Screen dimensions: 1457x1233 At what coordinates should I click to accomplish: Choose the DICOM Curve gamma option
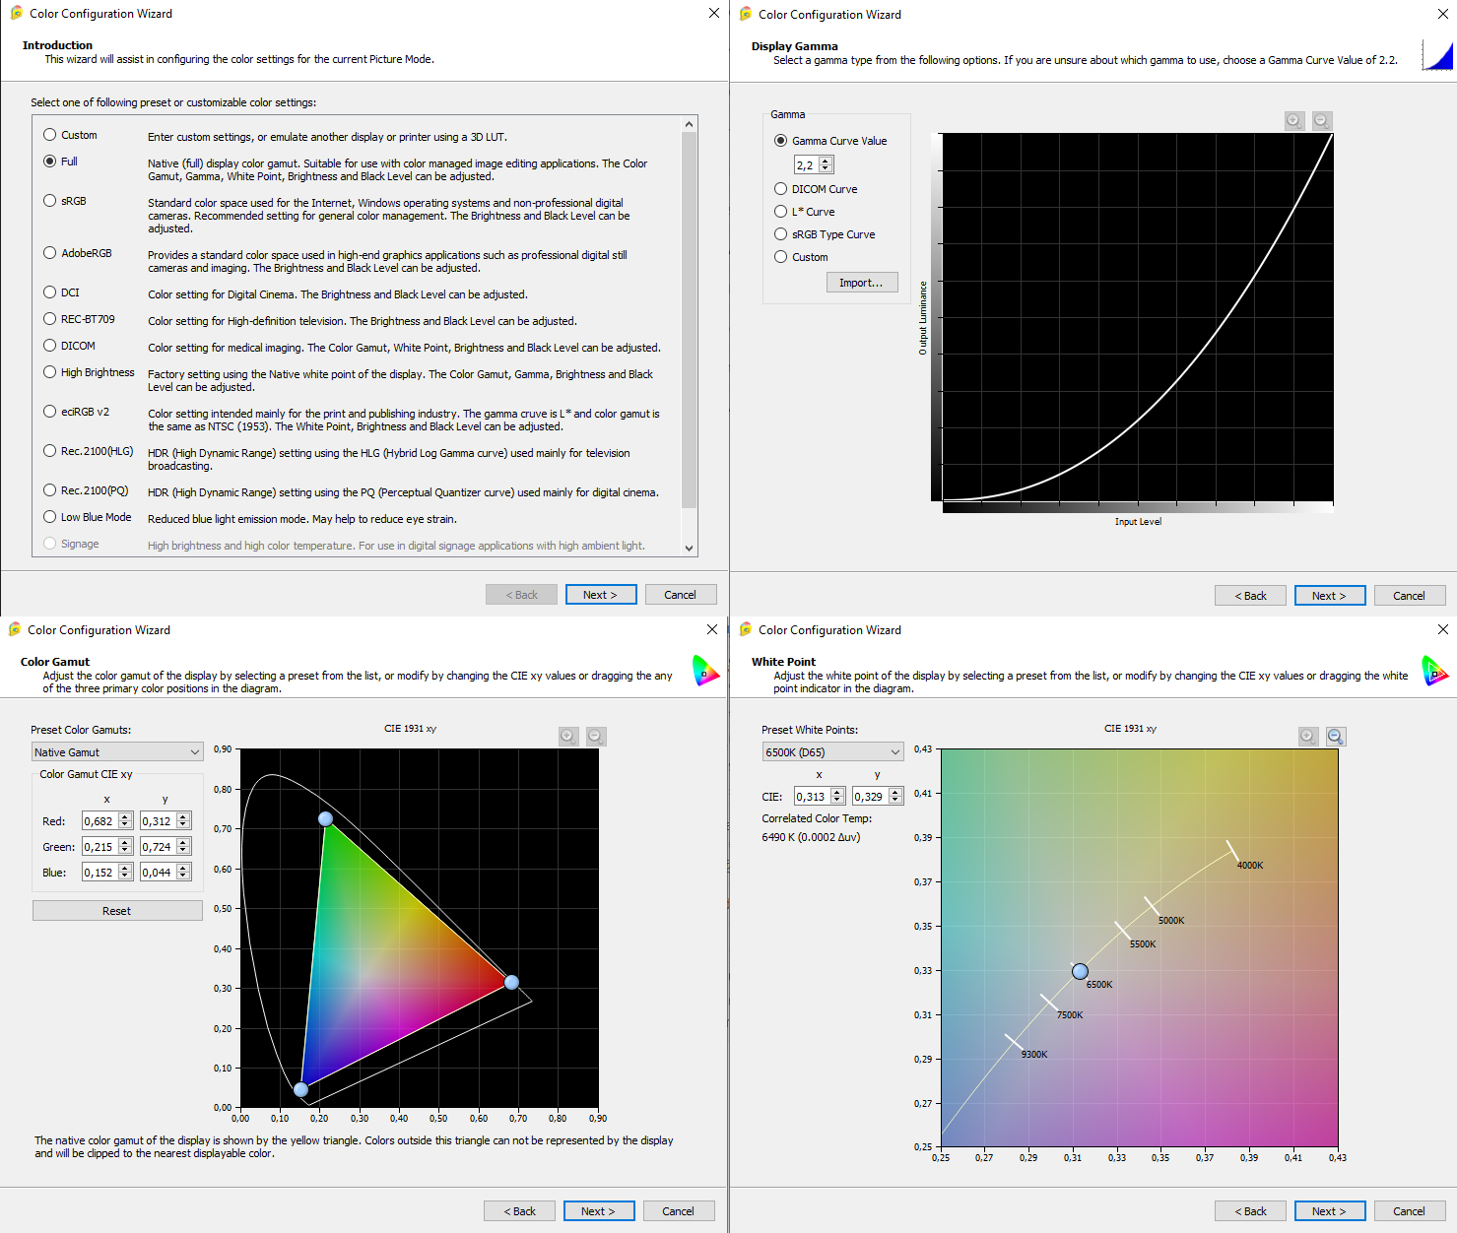click(x=781, y=189)
